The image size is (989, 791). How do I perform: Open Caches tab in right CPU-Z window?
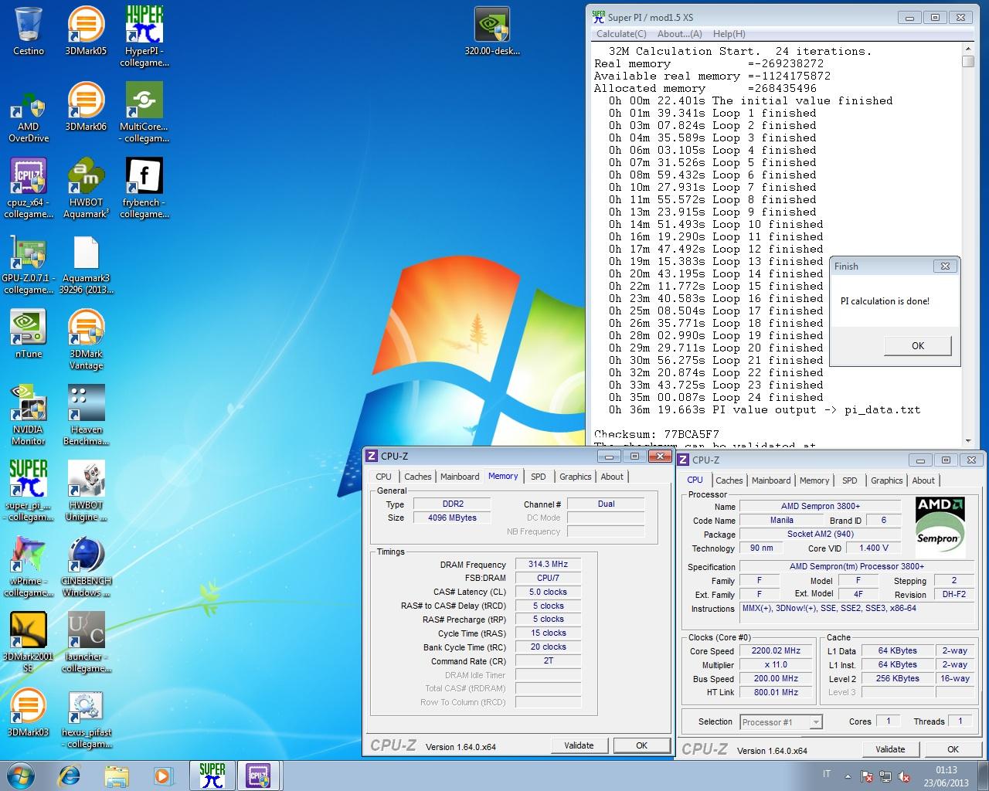tap(729, 480)
